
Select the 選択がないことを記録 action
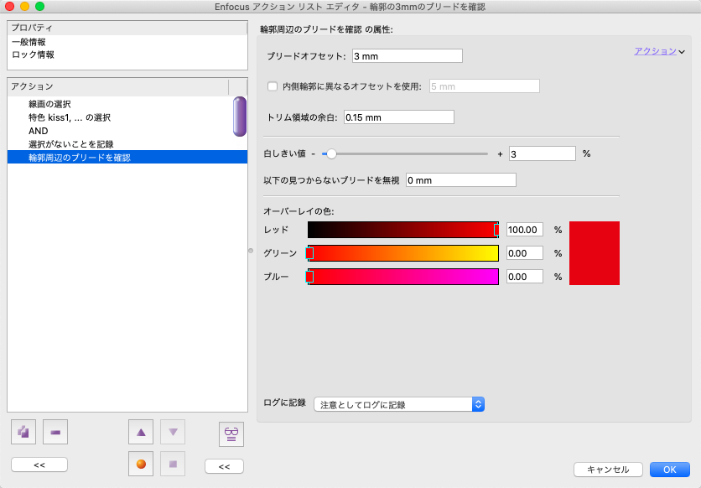tap(70, 144)
